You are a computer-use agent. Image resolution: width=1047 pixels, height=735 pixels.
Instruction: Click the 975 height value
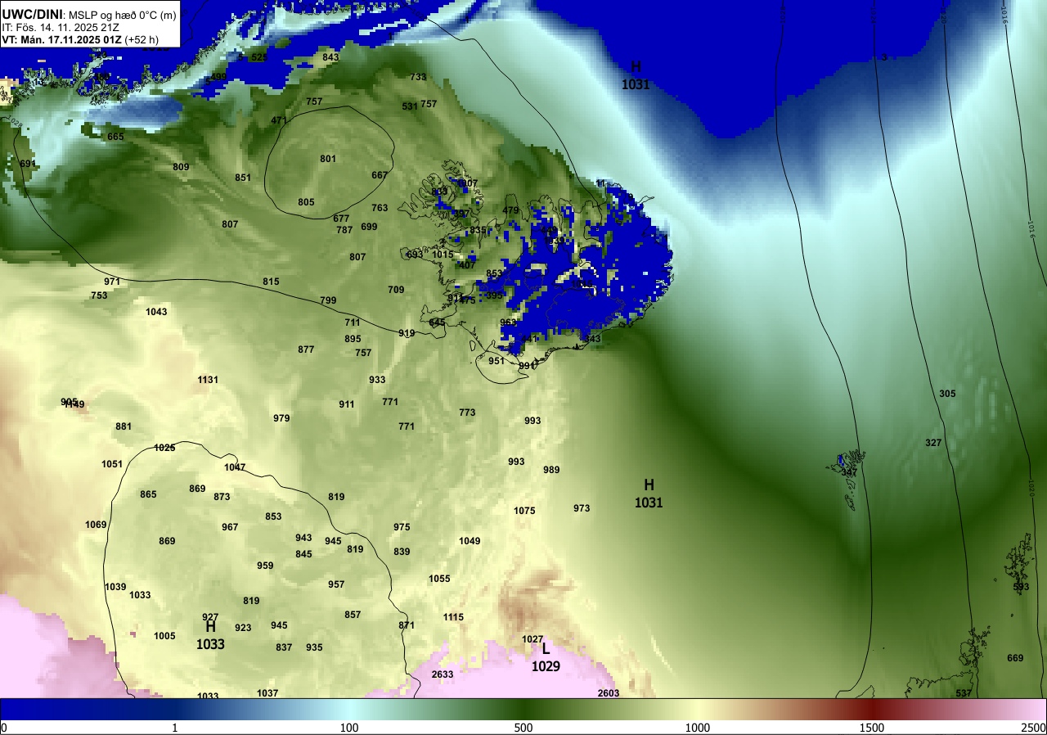click(x=402, y=527)
